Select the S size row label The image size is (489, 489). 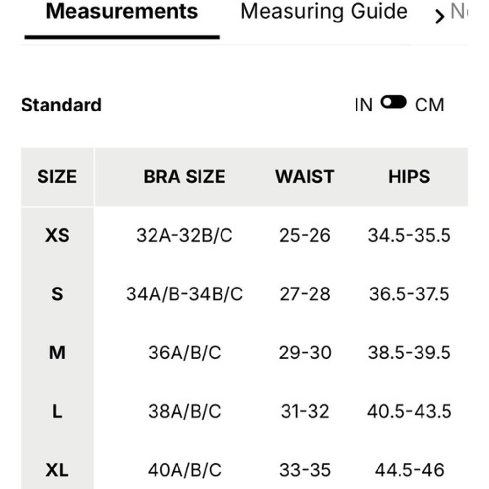57,294
